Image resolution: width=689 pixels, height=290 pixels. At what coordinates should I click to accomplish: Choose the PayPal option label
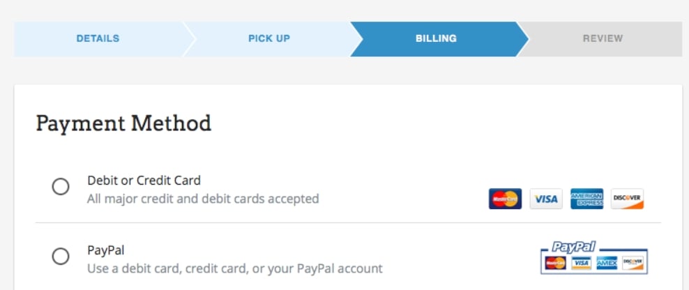[x=106, y=250]
